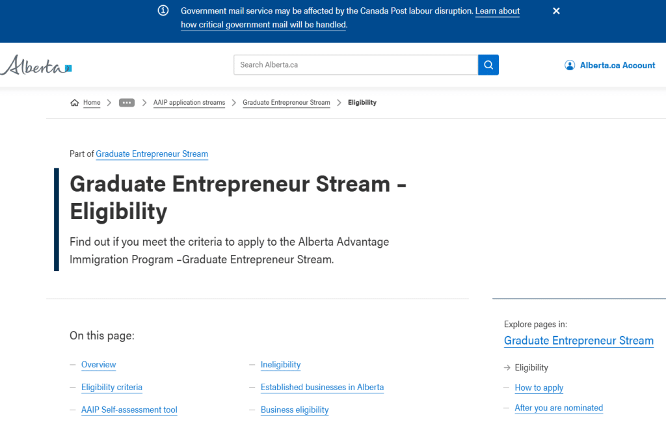
Task: Jump to the Business eligibility section
Action: [x=295, y=410]
